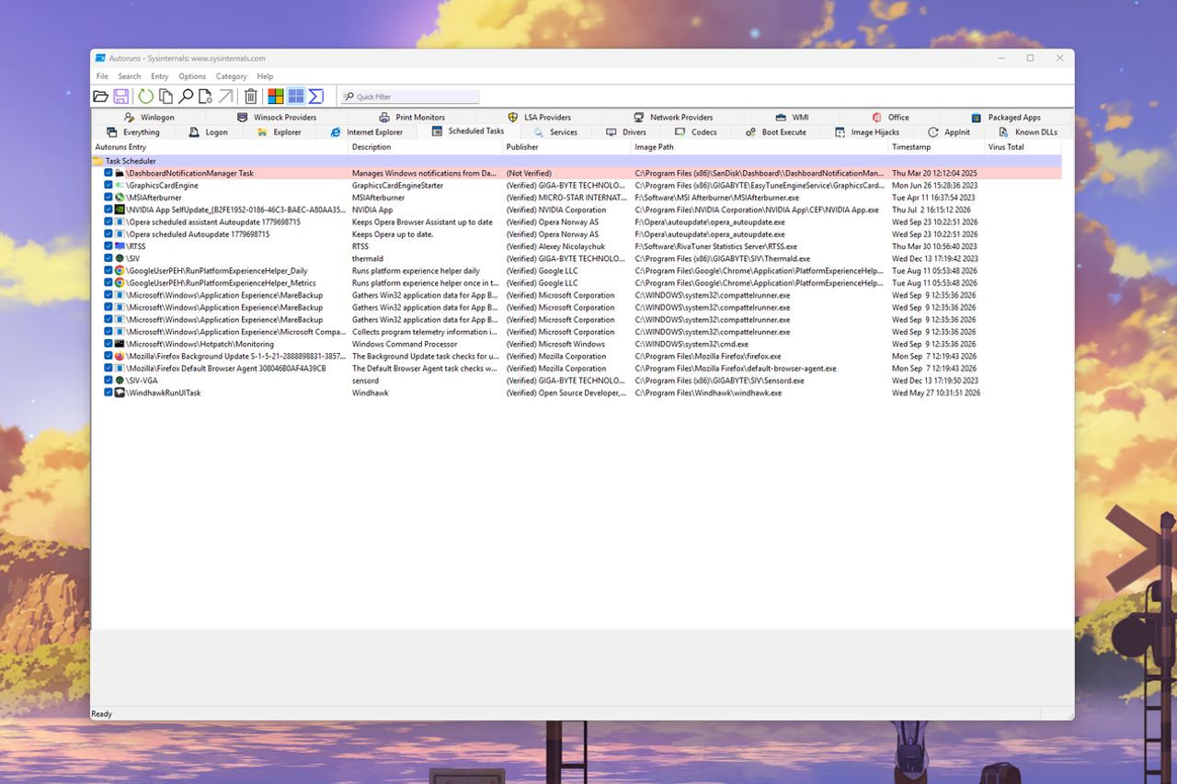Open the Drivers tab
This screenshot has height=784, width=1177.
(x=627, y=132)
